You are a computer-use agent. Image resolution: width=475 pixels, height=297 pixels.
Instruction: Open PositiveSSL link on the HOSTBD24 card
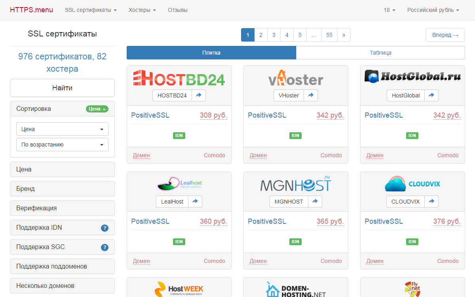[150, 115]
